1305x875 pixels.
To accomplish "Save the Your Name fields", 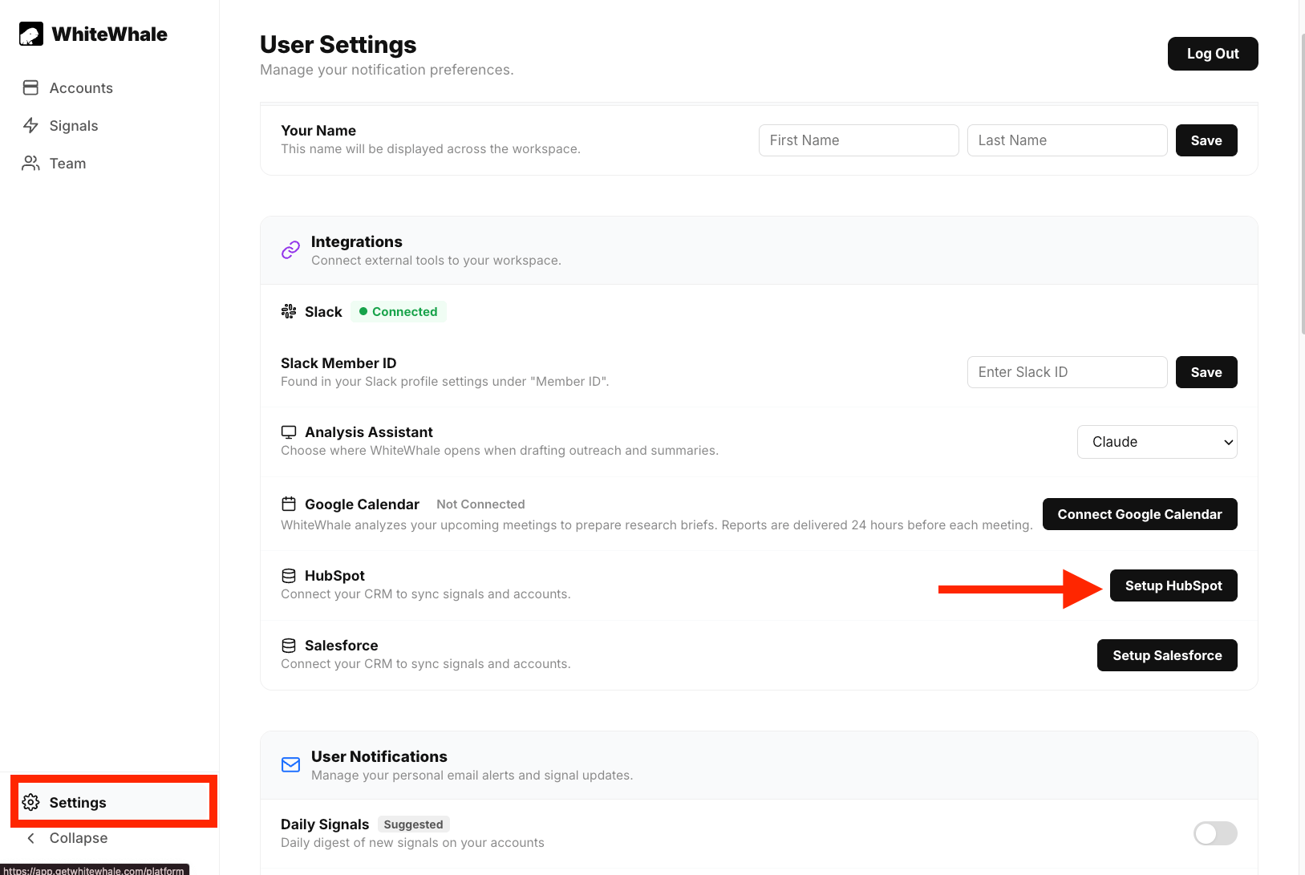I will [1206, 140].
